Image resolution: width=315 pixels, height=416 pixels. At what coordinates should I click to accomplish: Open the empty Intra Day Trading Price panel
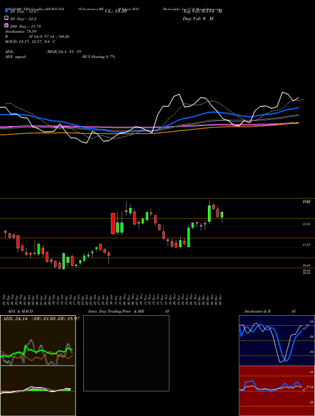[x=126, y=353]
